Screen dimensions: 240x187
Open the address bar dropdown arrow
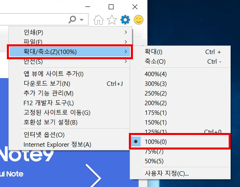tap(82, 20)
